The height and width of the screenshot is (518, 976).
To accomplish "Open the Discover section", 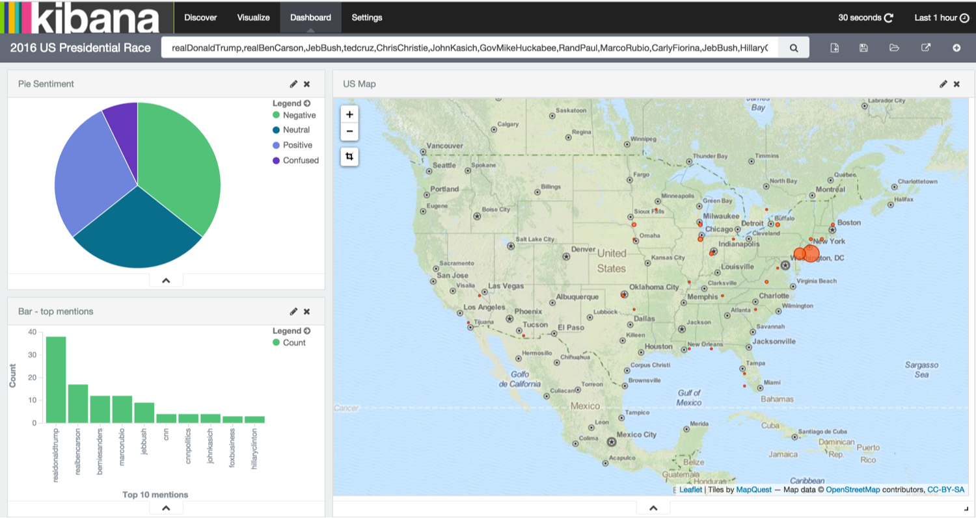I will coord(200,18).
